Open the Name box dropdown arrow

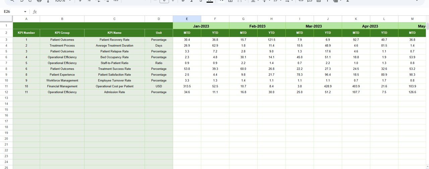point(25,12)
